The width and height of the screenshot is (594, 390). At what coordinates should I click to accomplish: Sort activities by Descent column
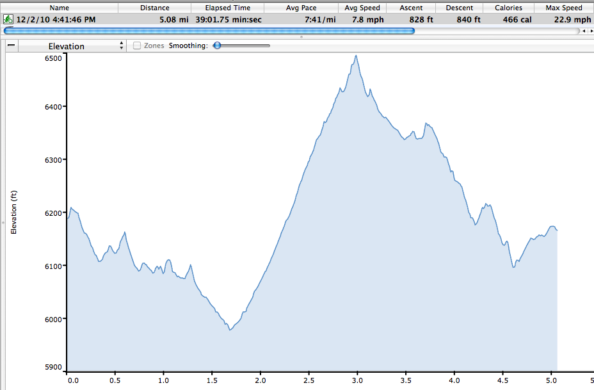pos(459,8)
